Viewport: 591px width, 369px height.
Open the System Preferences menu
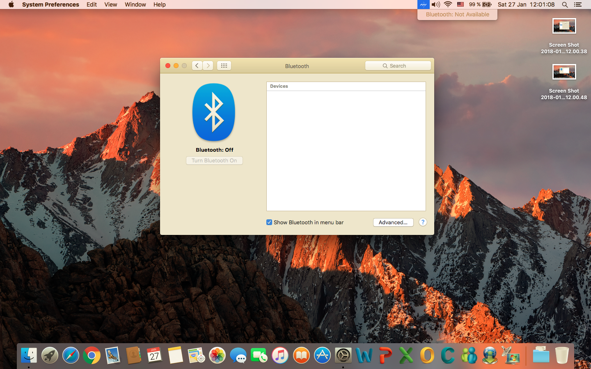click(50, 5)
